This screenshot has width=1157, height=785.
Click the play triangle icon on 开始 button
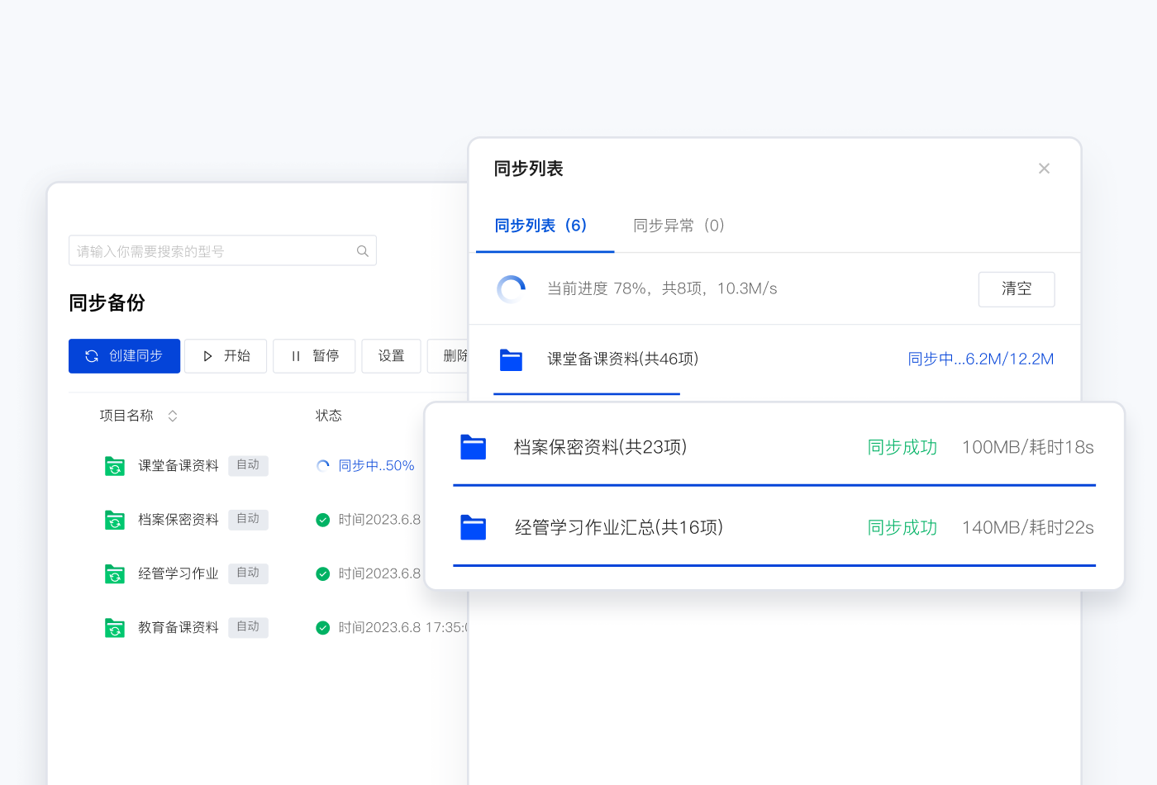pyautogui.click(x=208, y=355)
